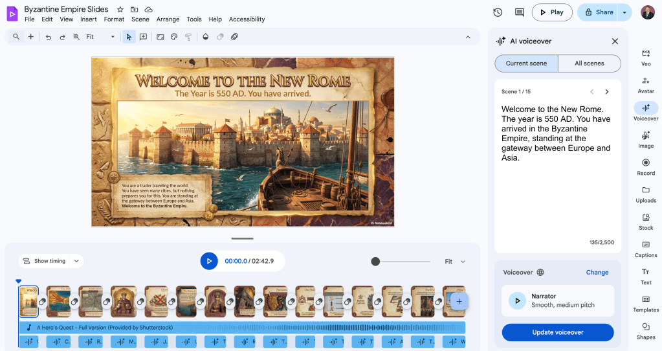Open the Captions panel
662x351 pixels.
tap(645, 248)
